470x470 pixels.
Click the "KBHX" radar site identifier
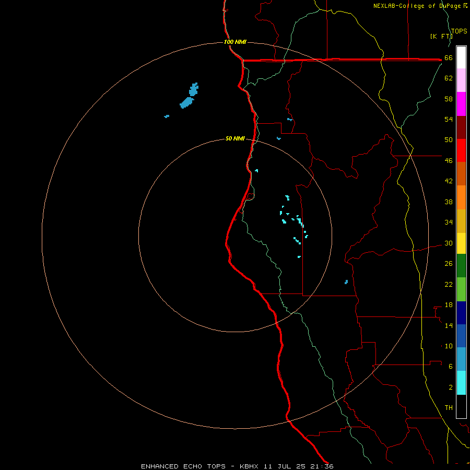[x=249, y=466]
